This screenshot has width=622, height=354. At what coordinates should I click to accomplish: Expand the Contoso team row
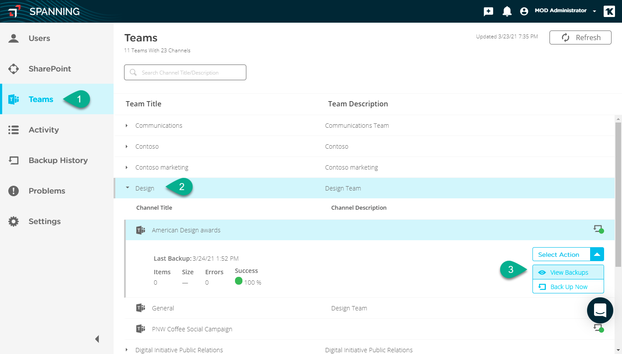pos(127,146)
